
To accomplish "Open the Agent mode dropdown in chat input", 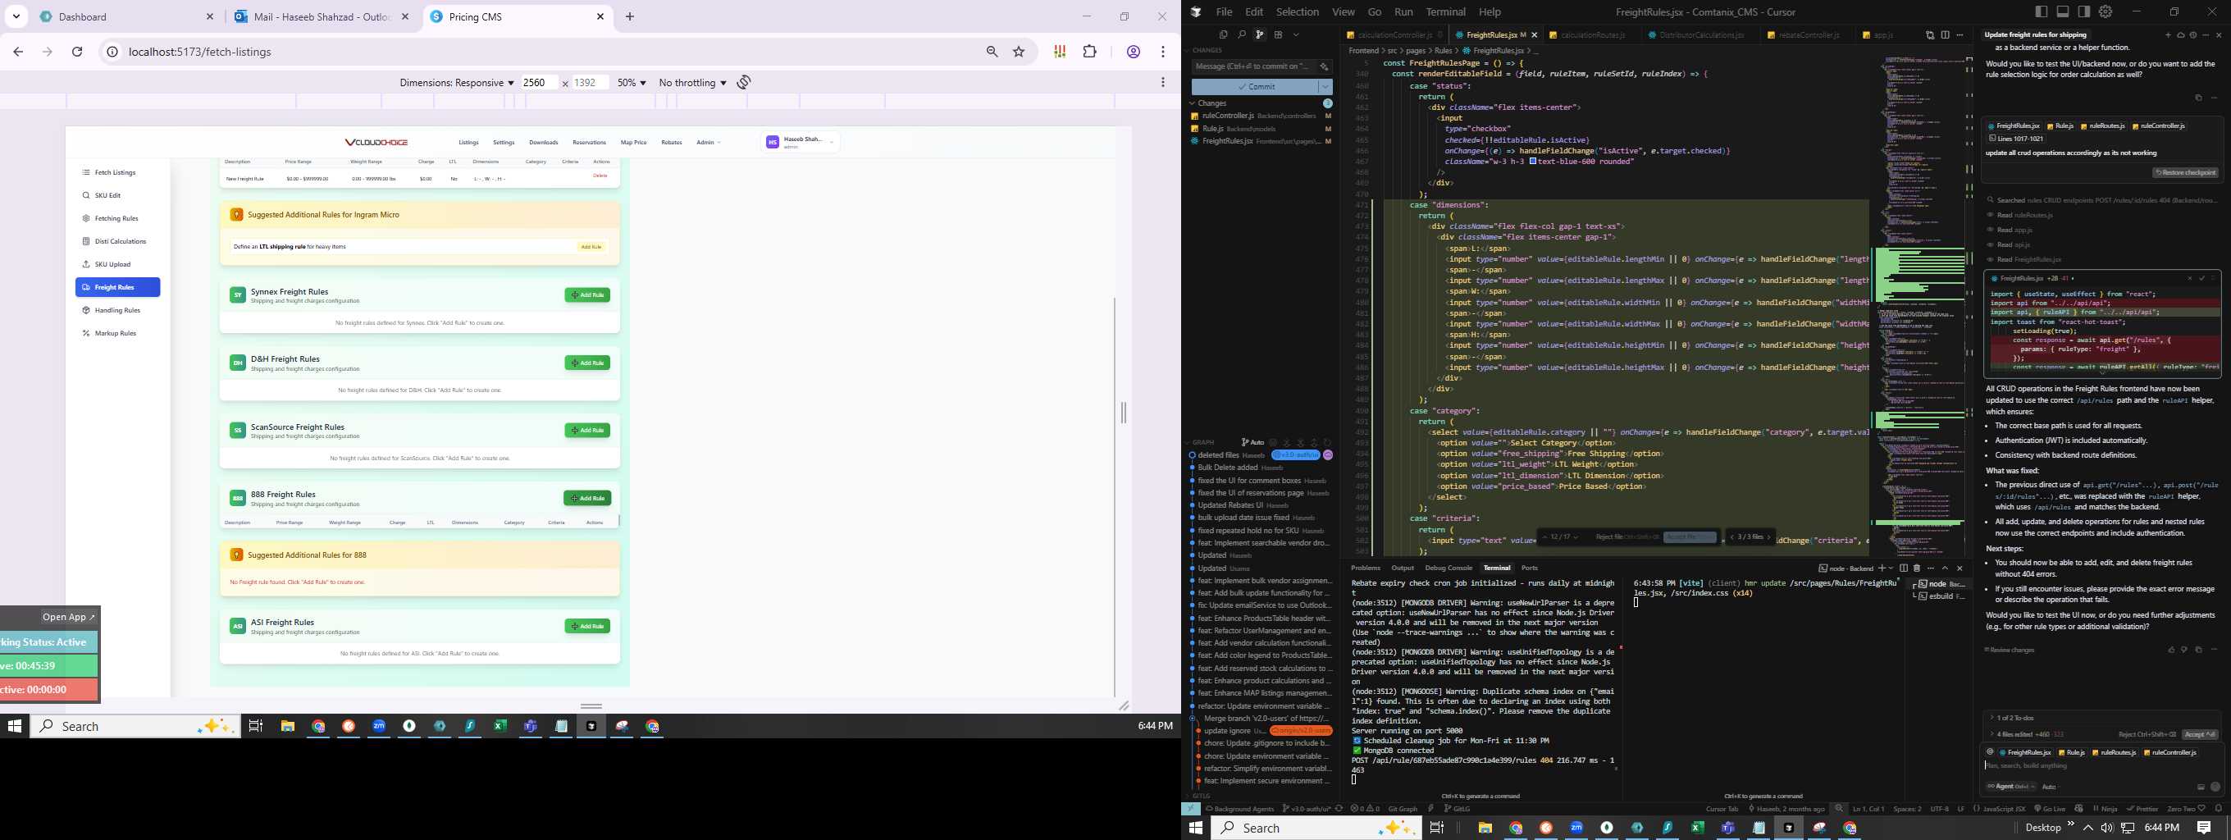I will (2011, 787).
